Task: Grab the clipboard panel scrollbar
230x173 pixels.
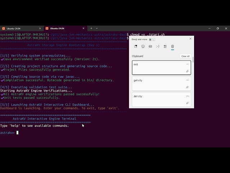Action: click(x=193, y=60)
